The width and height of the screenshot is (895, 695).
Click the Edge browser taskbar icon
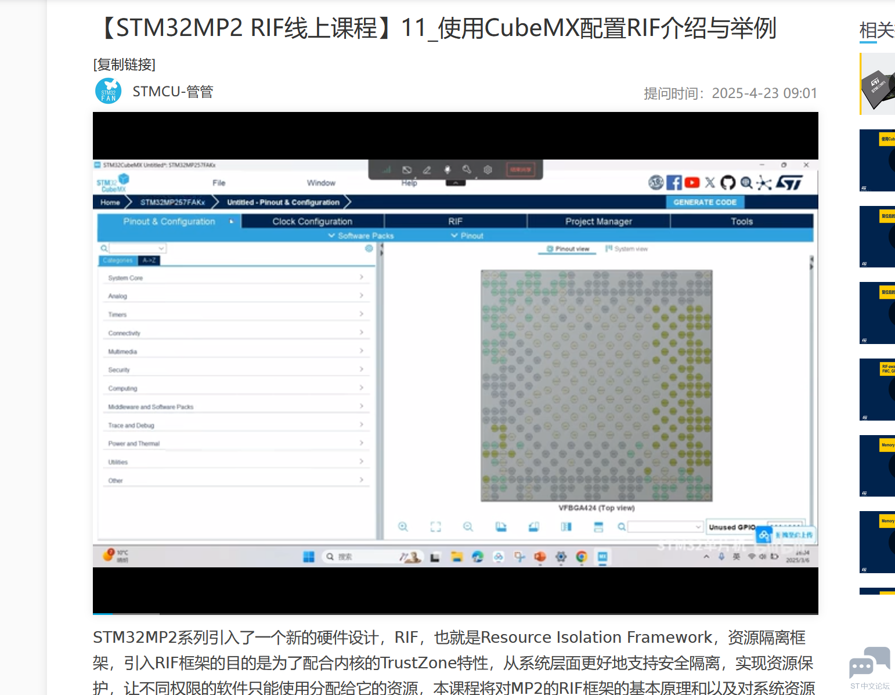478,557
